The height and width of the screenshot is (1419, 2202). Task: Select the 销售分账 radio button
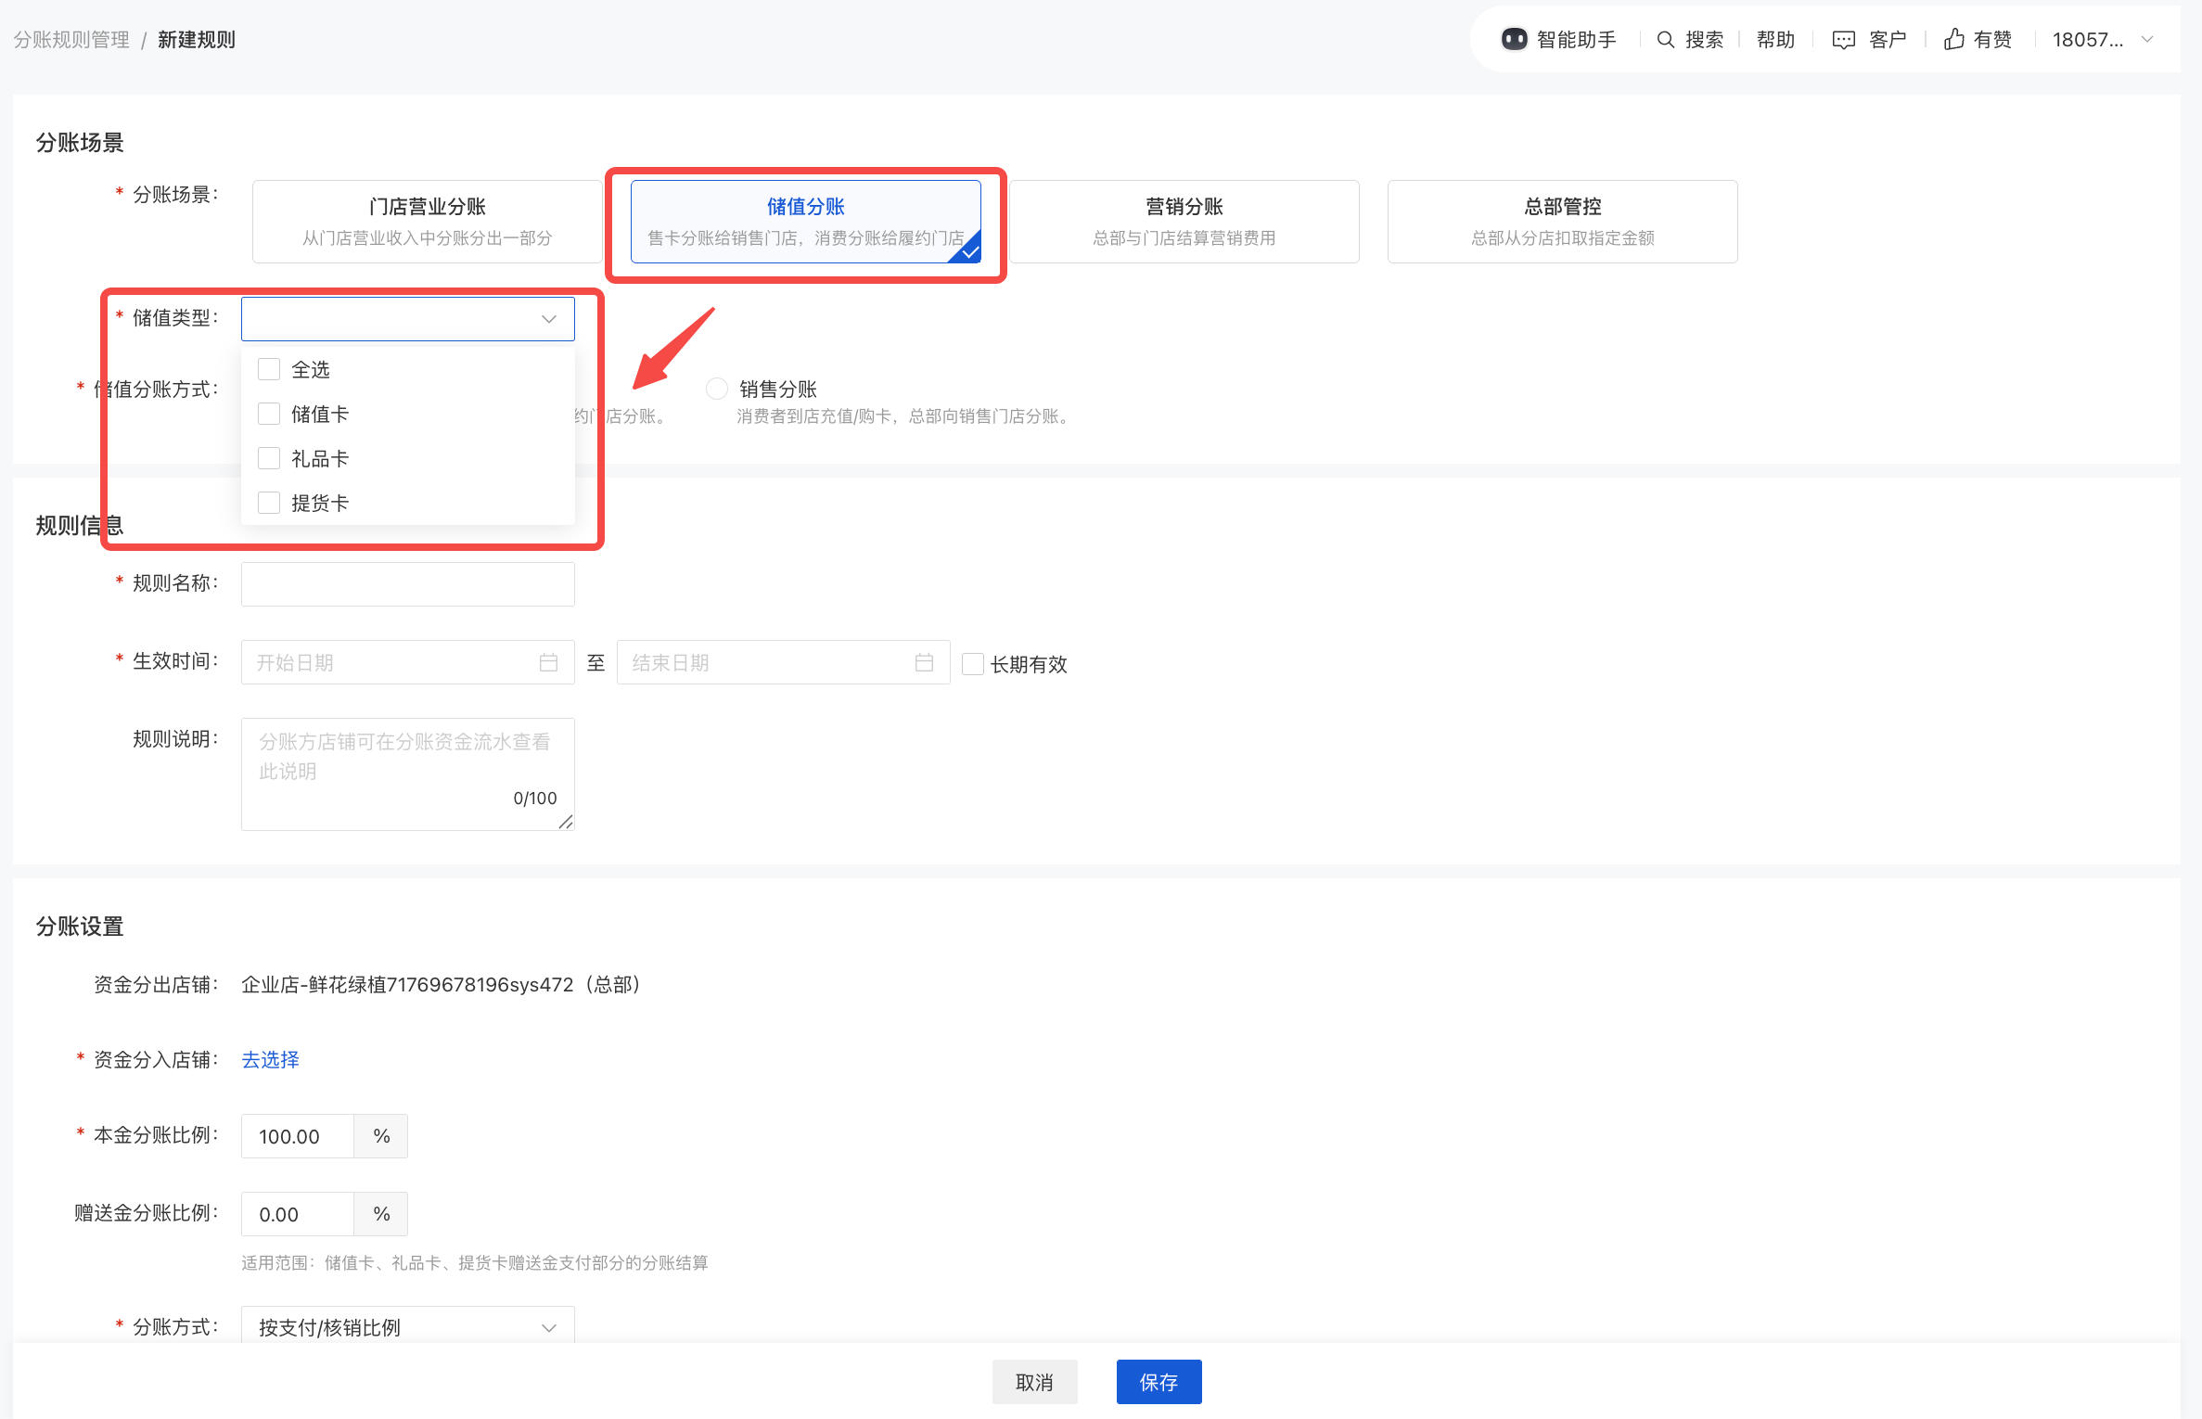pos(716,389)
